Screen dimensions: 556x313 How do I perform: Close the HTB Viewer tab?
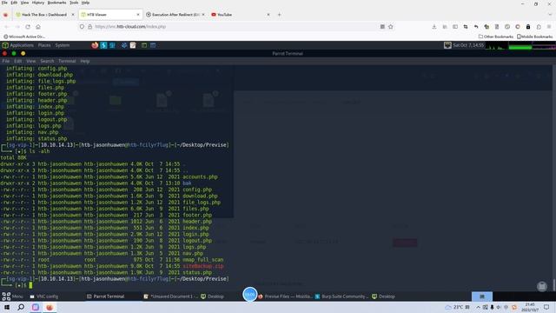pyautogui.click(x=138, y=15)
